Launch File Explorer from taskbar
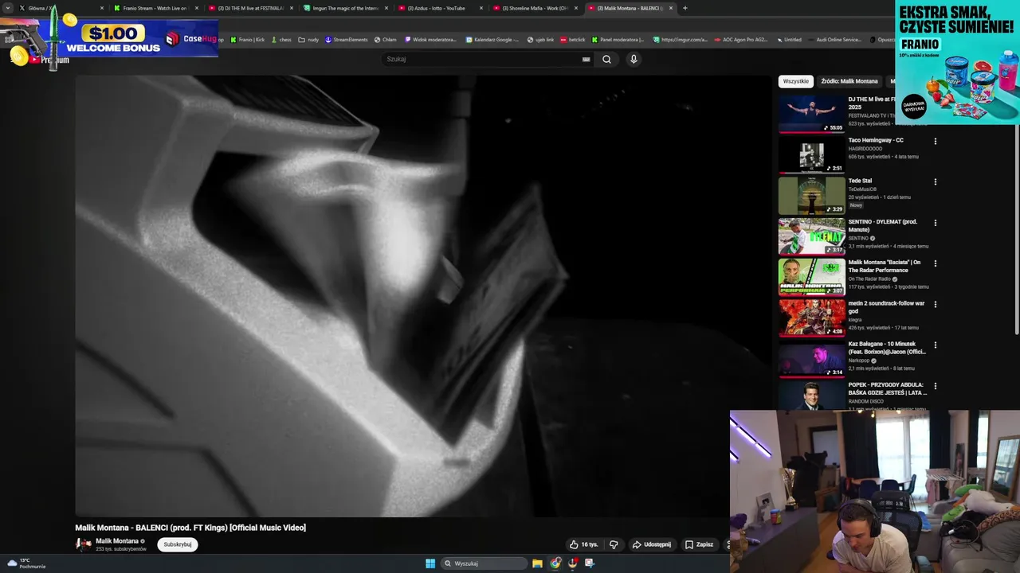The height and width of the screenshot is (573, 1020). (537, 563)
